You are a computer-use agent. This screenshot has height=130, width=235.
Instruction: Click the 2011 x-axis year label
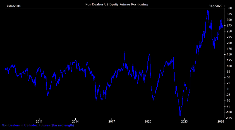39,121
